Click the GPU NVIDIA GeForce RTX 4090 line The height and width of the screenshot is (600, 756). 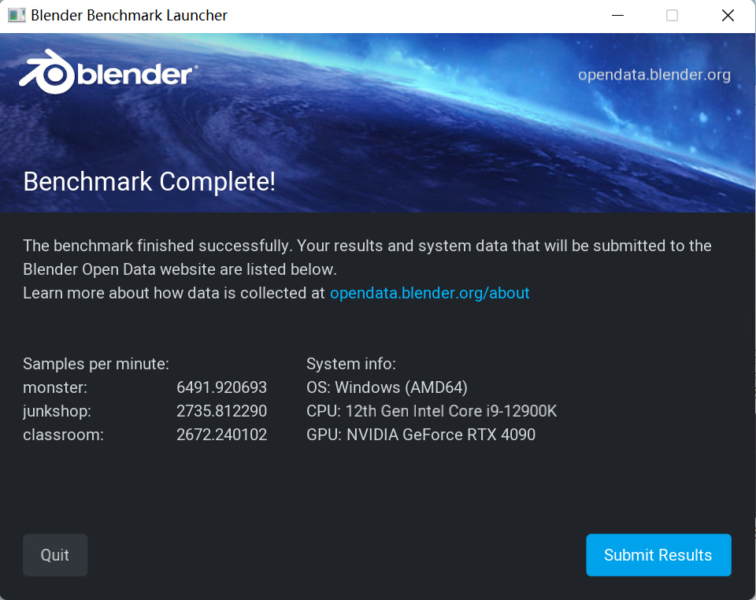pyautogui.click(x=421, y=435)
